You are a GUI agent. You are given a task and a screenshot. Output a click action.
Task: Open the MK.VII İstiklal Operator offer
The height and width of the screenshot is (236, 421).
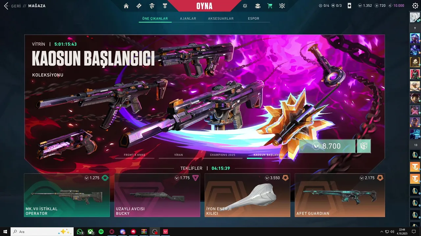pos(67,195)
